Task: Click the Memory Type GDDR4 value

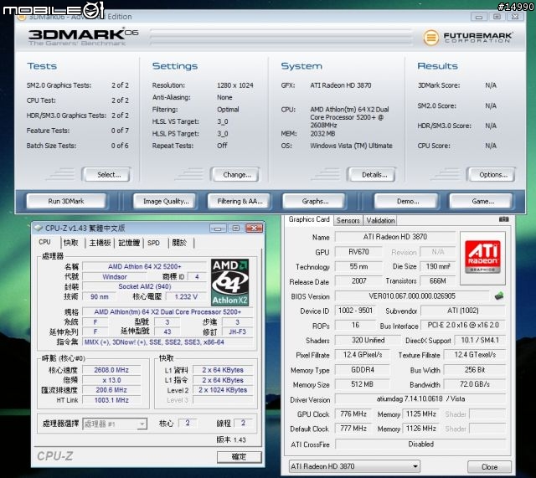Action: click(362, 370)
